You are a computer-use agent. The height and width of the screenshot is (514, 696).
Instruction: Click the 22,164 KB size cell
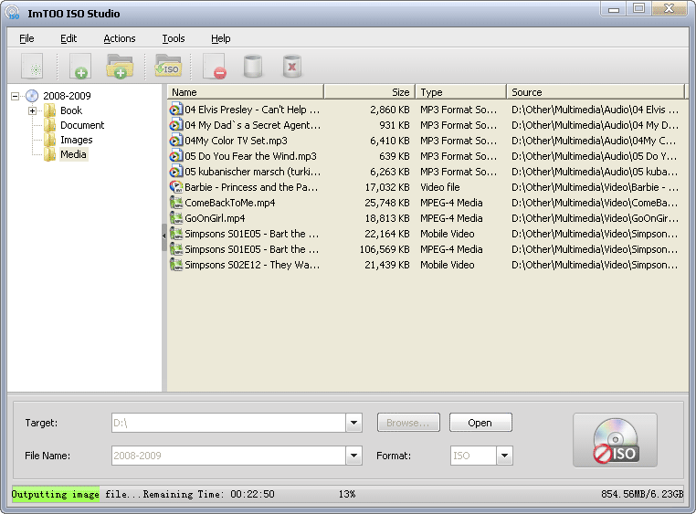click(x=387, y=234)
